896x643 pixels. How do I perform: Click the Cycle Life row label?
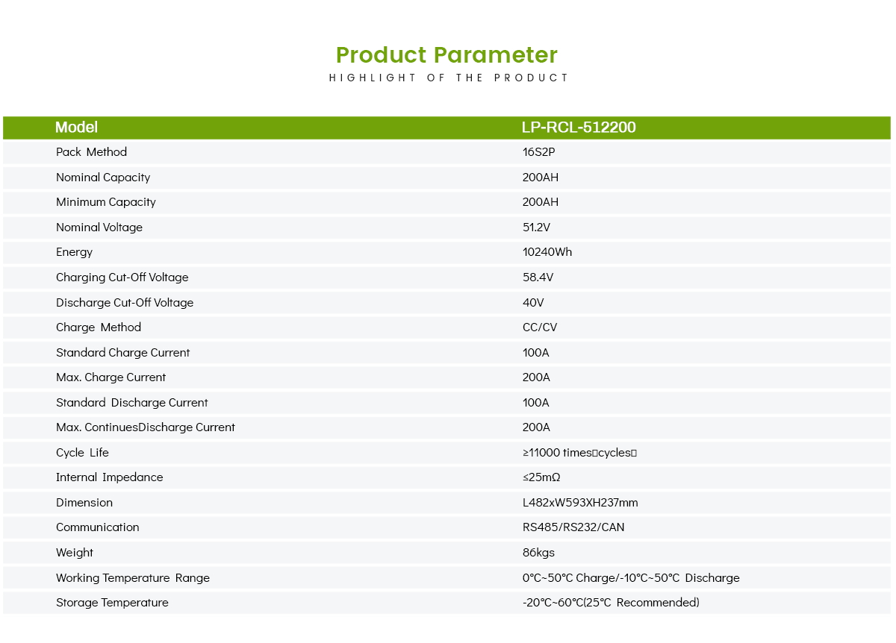82,453
